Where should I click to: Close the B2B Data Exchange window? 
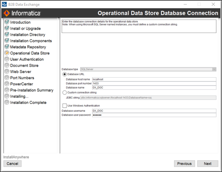click(213, 5)
